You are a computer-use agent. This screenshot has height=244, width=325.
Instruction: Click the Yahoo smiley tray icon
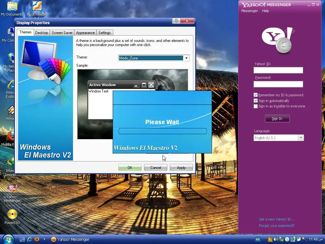tap(287, 240)
